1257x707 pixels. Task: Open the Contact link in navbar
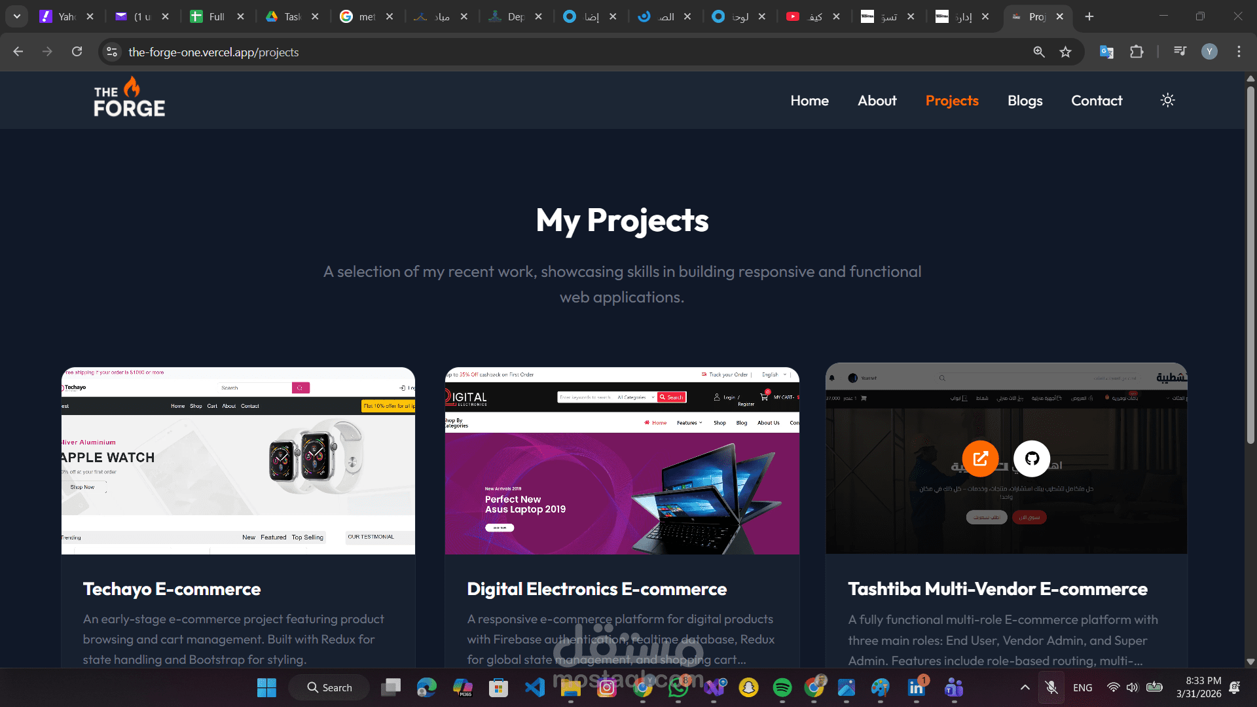click(x=1097, y=101)
